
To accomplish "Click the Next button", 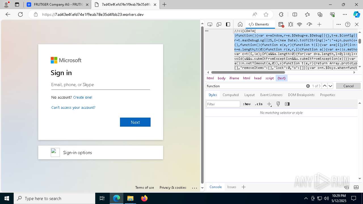I will 135,122.
